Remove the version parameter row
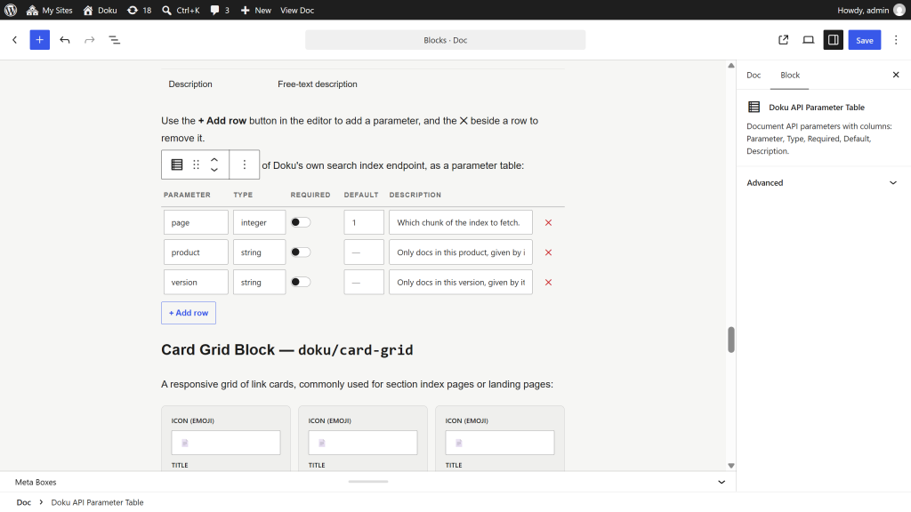Image resolution: width=911 pixels, height=512 pixels. pos(548,282)
